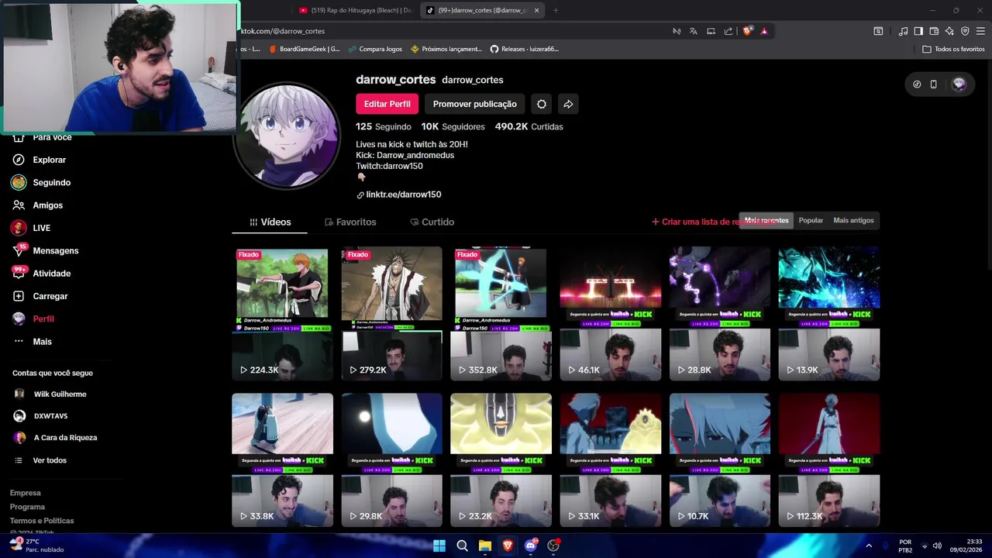Click the 125 Seguindo count
The height and width of the screenshot is (558, 992).
[x=384, y=126]
